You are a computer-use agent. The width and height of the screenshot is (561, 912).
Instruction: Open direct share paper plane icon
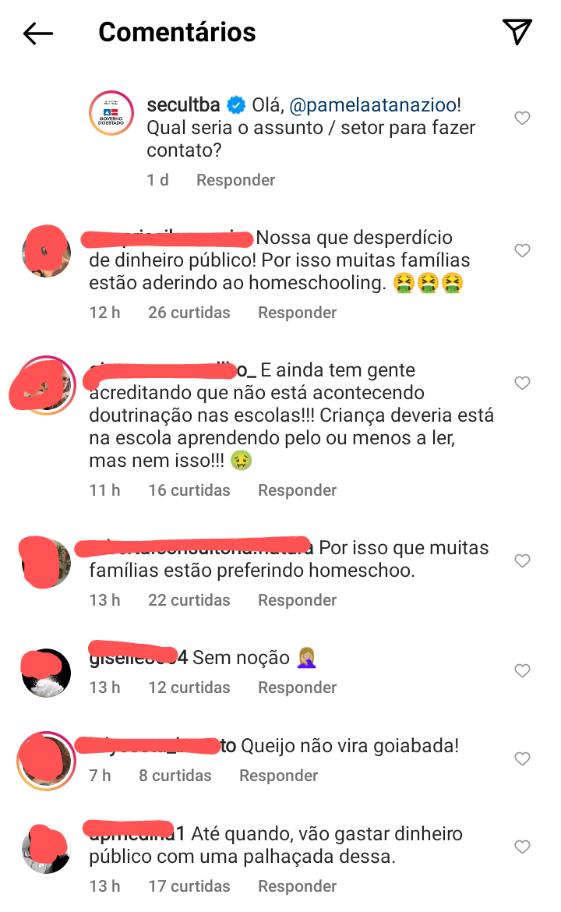coord(517,31)
